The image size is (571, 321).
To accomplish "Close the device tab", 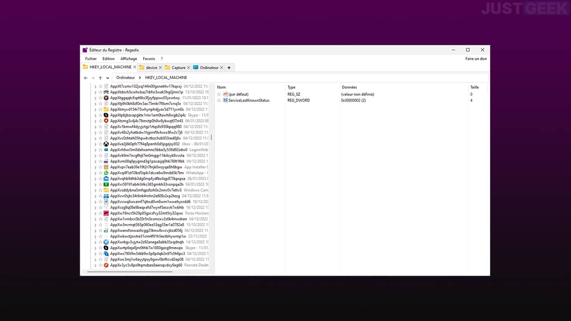I will pyautogui.click(x=161, y=68).
